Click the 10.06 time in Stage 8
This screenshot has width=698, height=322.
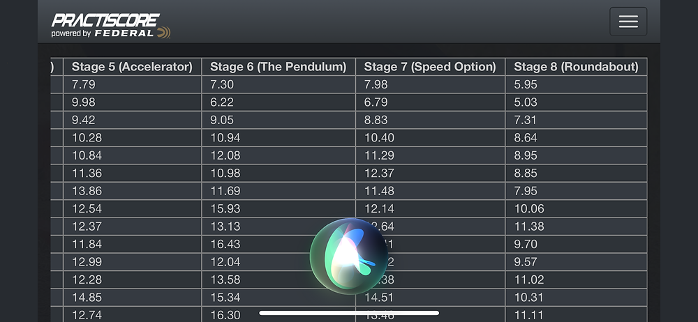pos(529,208)
